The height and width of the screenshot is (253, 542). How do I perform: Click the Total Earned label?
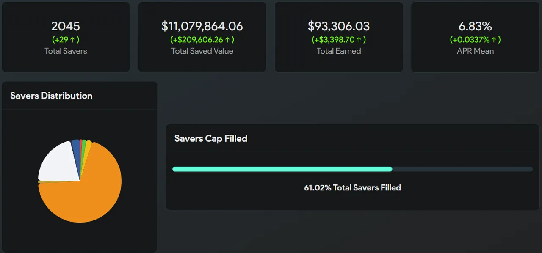[x=339, y=51]
